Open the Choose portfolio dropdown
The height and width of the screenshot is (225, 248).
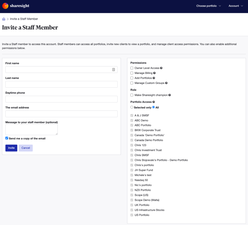coord(208,6)
